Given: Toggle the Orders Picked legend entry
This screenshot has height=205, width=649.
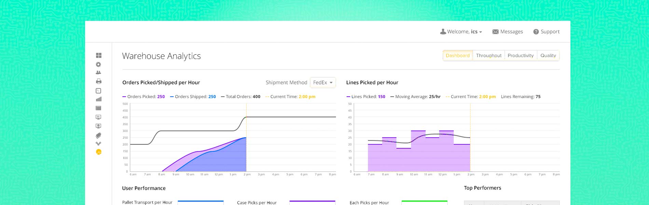Looking at the screenshot, I should point(143,97).
